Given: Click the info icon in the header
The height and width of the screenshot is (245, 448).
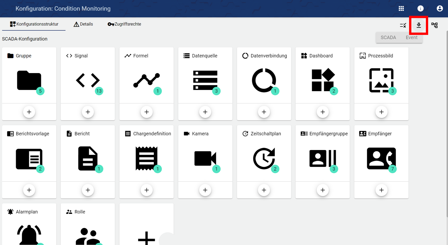Looking at the screenshot, I should click(420, 8).
